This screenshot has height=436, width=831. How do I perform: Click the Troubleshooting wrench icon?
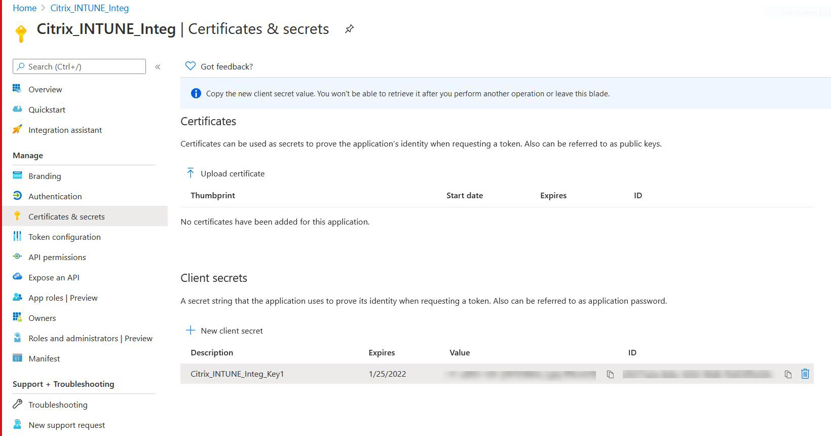pos(17,404)
